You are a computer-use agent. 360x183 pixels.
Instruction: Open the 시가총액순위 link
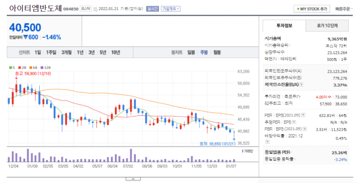coord(277,46)
